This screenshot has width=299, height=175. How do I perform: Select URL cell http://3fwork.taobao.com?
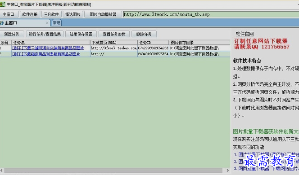[113, 48]
